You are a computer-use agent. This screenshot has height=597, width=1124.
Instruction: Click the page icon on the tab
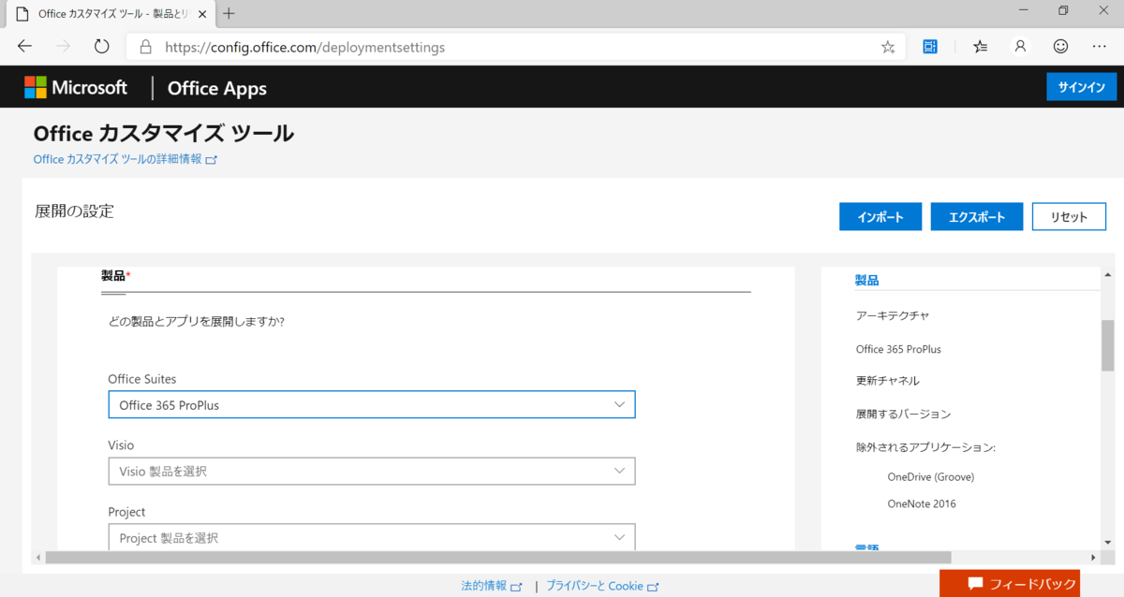click(23, 14)
